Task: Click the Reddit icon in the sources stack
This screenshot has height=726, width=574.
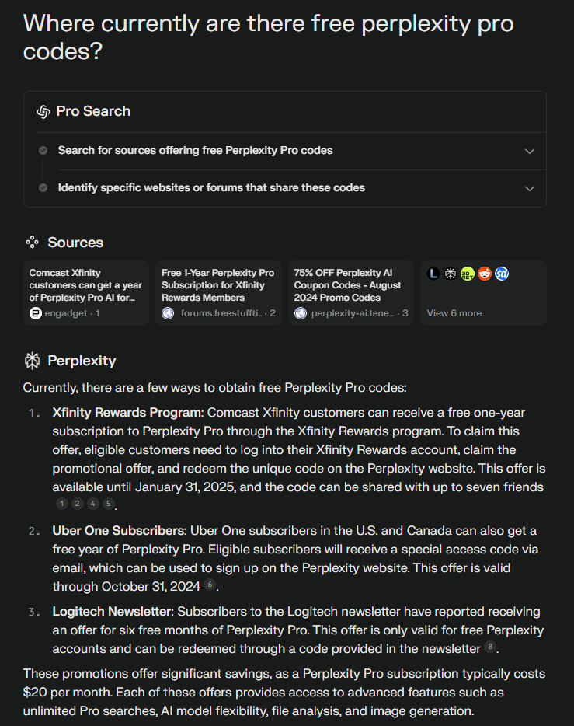Action: tap(485, 274)
